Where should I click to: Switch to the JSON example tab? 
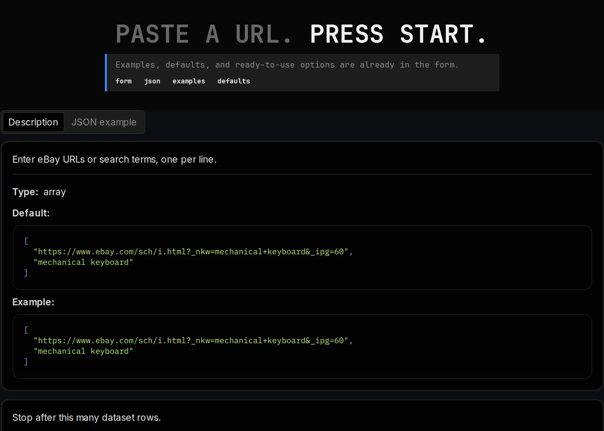104,122
